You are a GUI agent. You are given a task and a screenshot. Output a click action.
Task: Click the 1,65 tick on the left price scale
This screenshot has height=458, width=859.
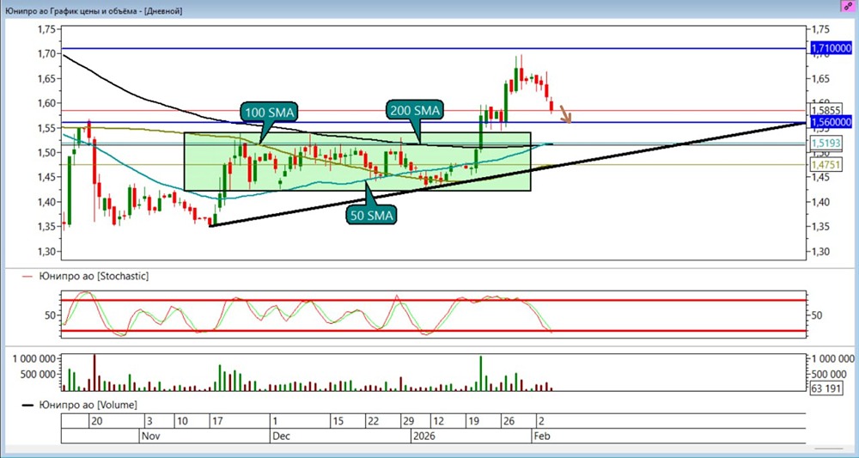46,78
